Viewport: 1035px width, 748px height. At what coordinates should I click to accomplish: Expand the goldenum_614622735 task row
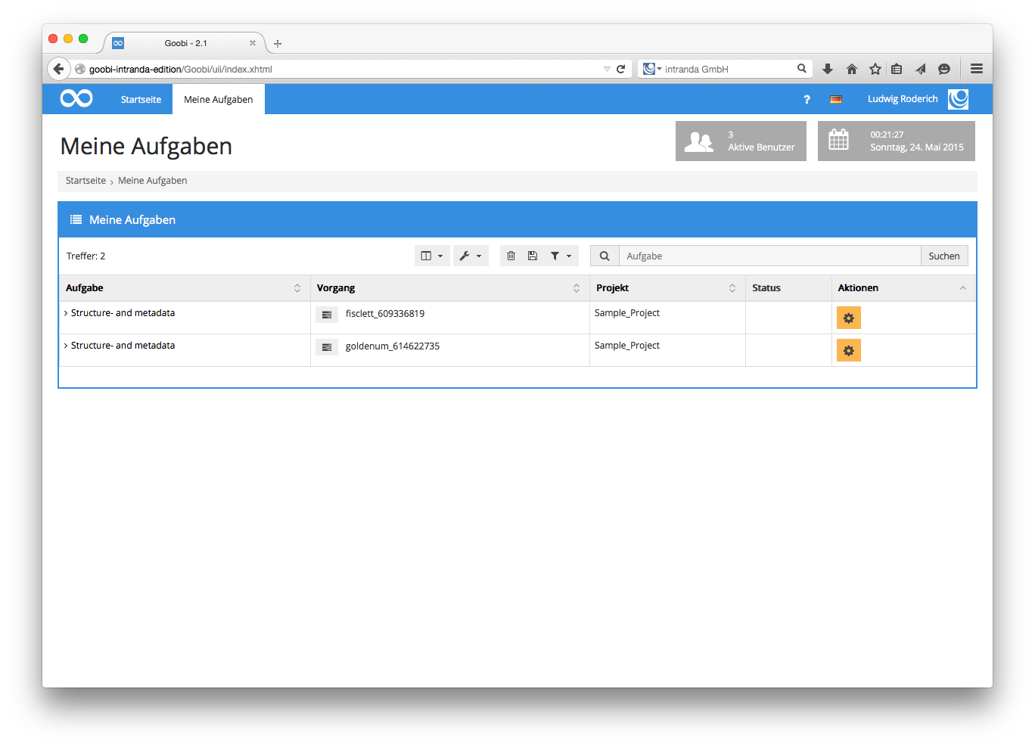(x=66, y=346)
